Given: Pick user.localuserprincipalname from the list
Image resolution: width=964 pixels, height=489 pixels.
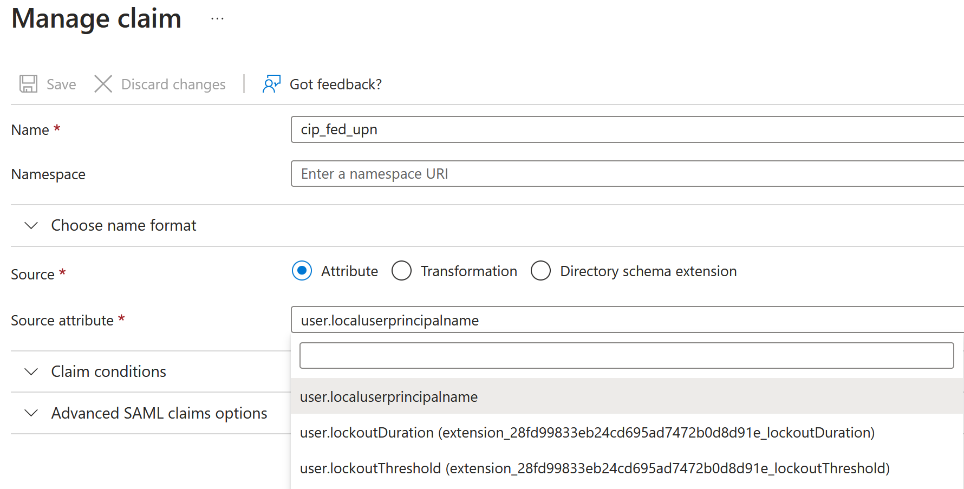Looking at the screenshot, I should click(x=389, y=397).
